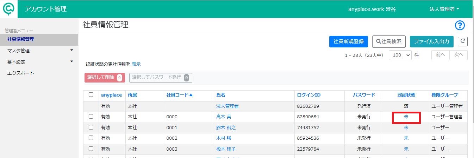Go to 前へ previous page
The image size is (474, 158).
441,55
